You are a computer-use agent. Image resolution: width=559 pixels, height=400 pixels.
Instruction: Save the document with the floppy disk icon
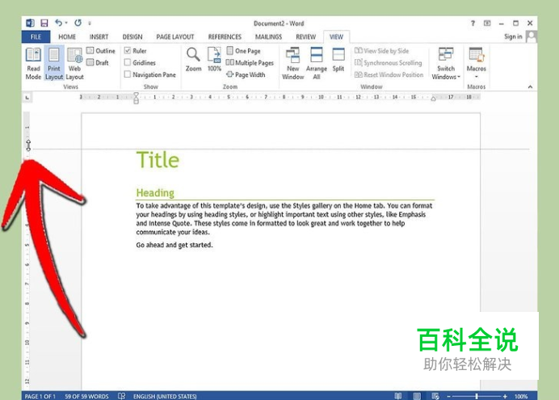pyautogui.click(x=44, y=23)
